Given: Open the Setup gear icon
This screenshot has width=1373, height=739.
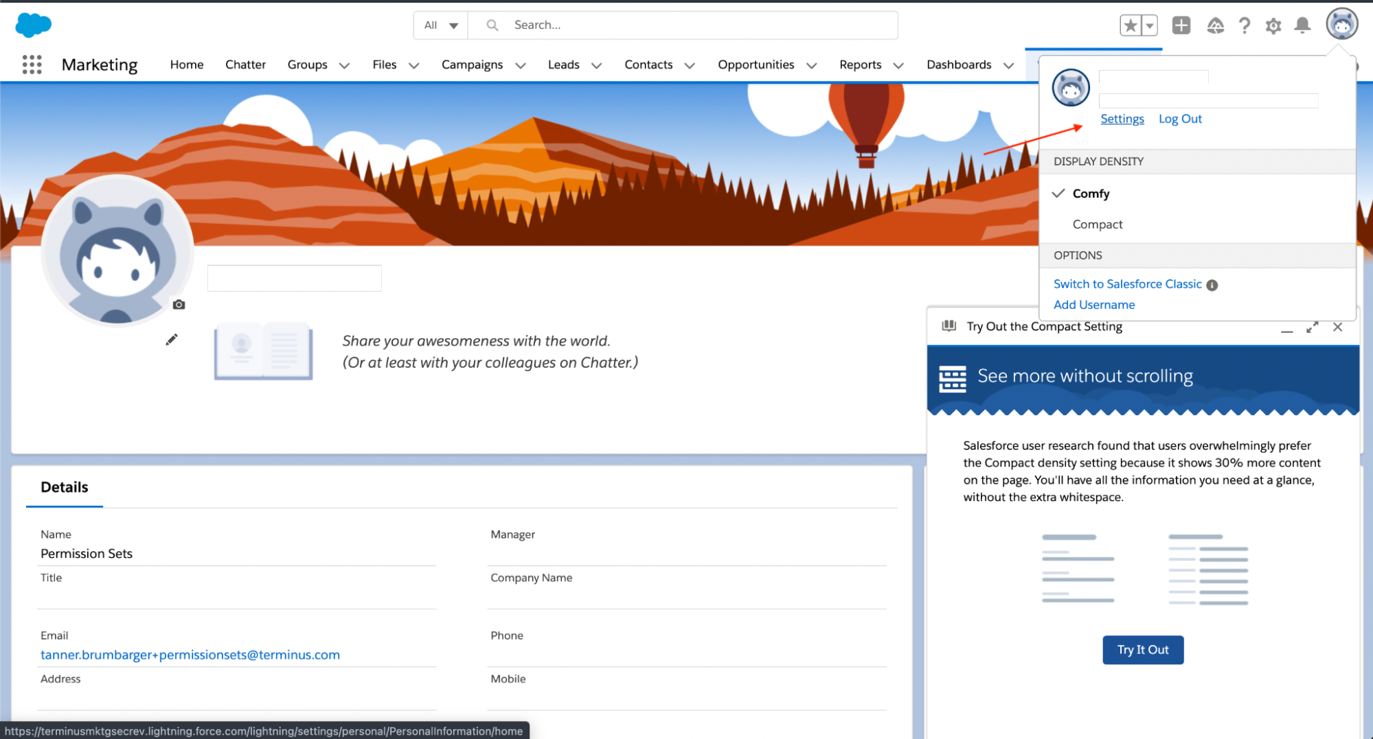Looking at the screenshot, I should [x=1273, y=26].
